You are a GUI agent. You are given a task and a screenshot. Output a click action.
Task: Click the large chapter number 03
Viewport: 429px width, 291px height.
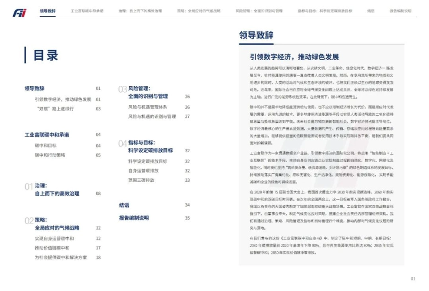click(122, 89)
